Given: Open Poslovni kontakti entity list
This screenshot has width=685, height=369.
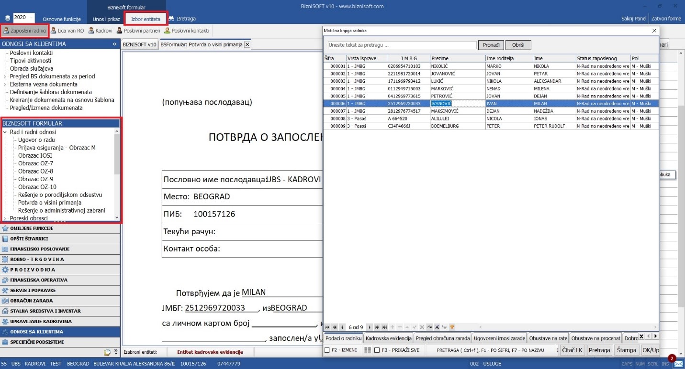Looking at the screenshot, I should (x=186, y=31).
